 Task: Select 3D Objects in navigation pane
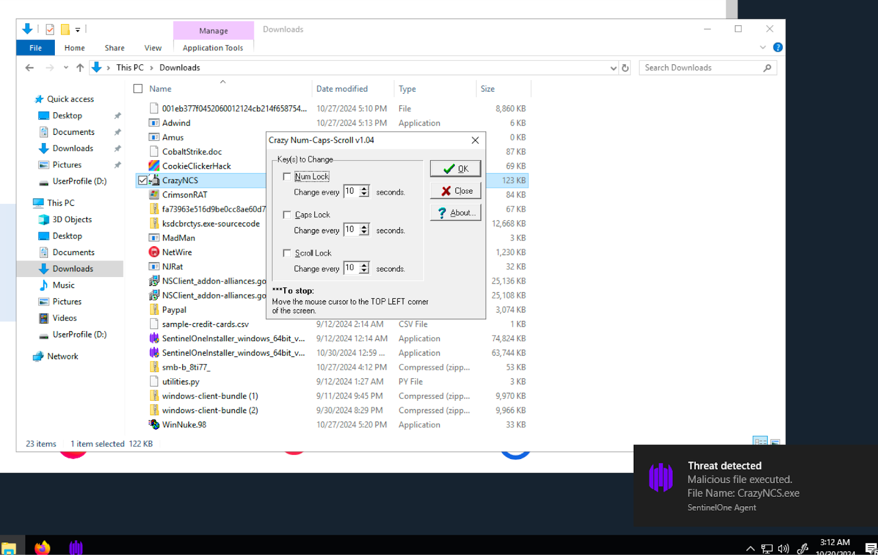tap(72, 219)
